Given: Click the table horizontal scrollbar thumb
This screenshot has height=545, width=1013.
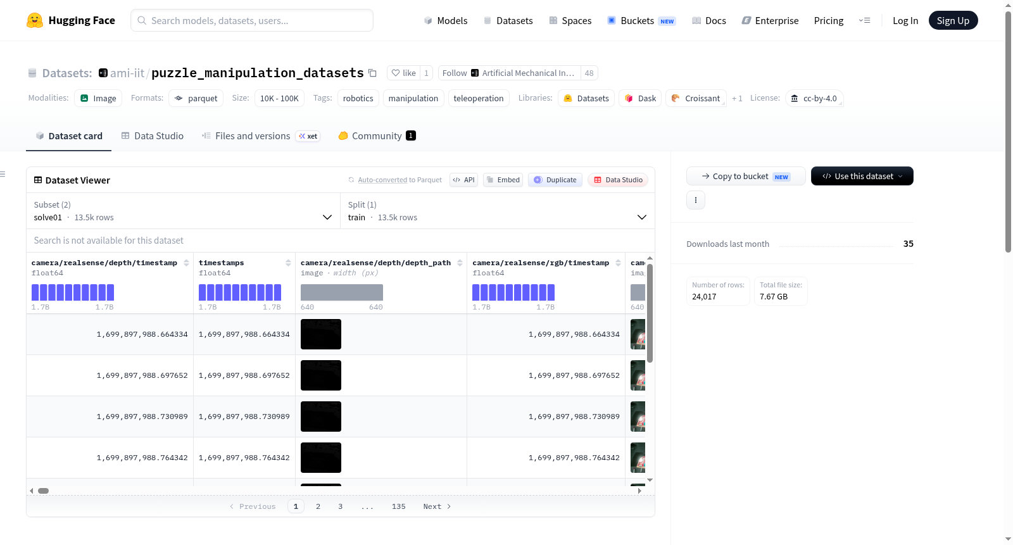Looking at the screenshot, I should click(43, 491).
